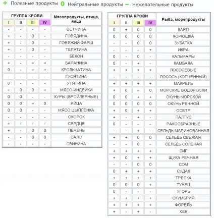Image resolution: width=214 pixels, height=218 pixels.
Task: Select the ХЕК row label
Action: coord(183,211)
